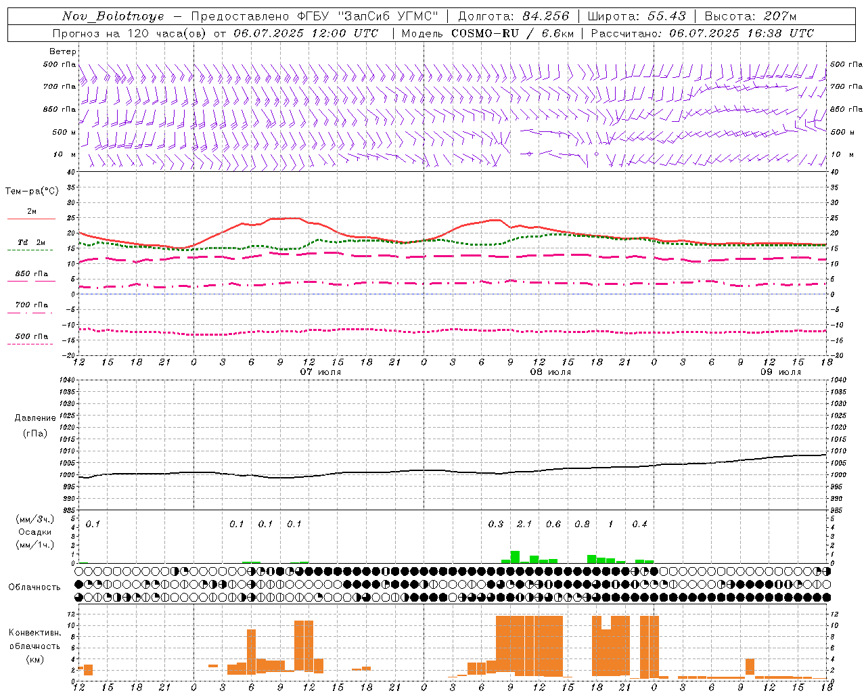Click the Осадки label
This screenshot has width=866, height=693.
(35, 532)
